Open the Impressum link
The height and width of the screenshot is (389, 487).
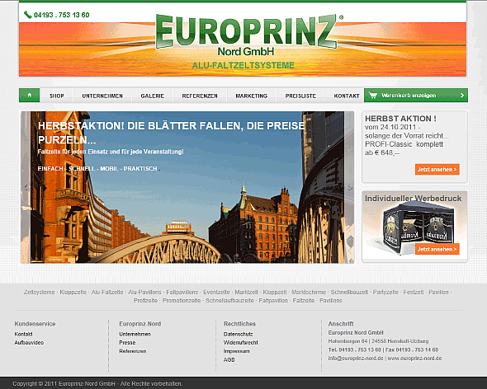236,351
